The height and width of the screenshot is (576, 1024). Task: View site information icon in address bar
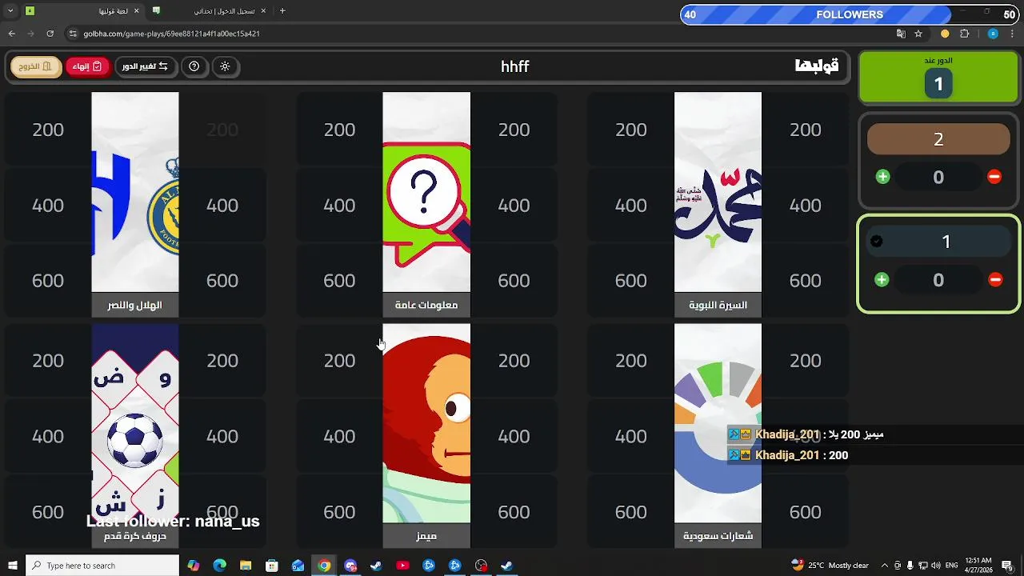(x=73, y=34)
